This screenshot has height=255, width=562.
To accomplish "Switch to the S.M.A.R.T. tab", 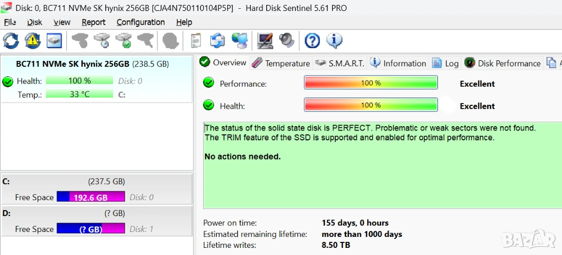I will point(340,63).
